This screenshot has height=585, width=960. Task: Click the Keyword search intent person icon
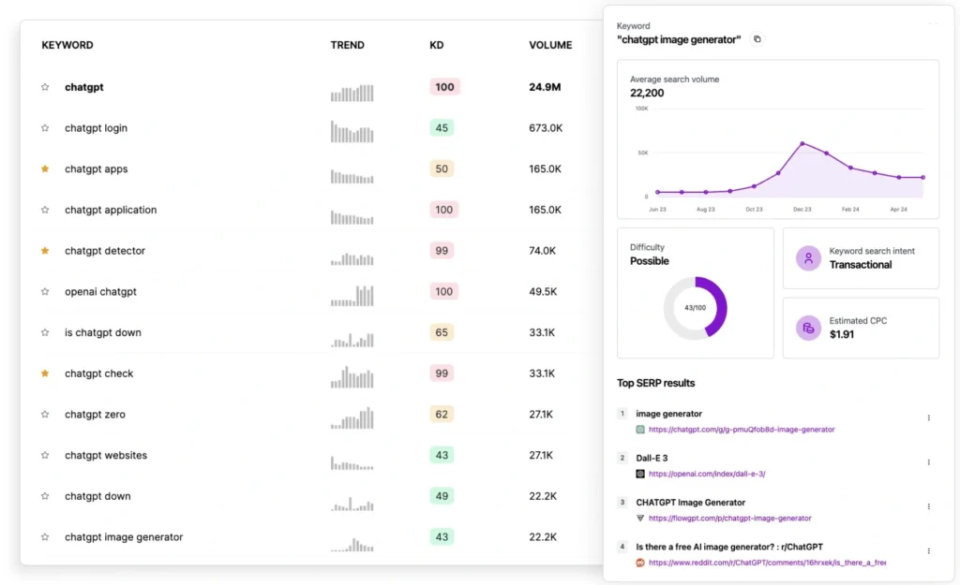pos(808,258)
